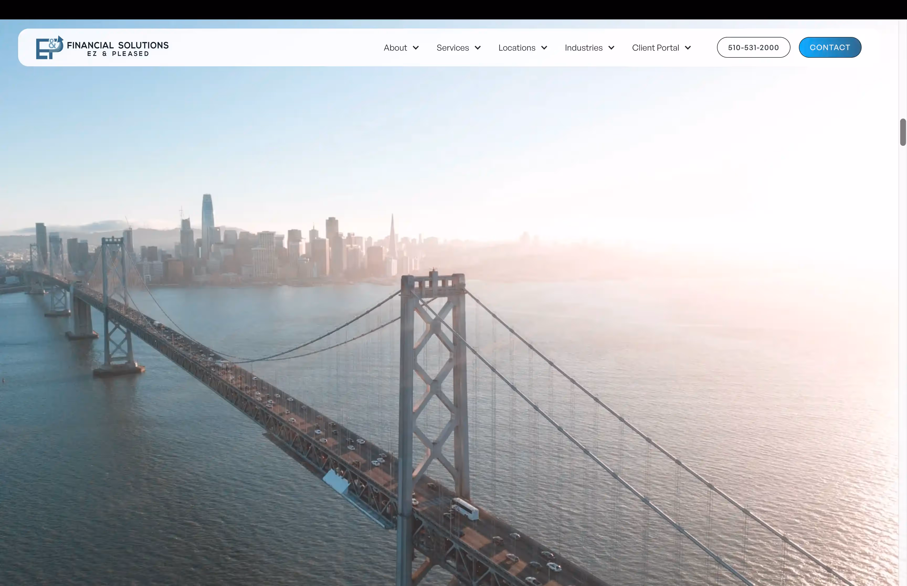Screen dimensions: 907x586
Task: Open the Client Portal menu
Action: point(655,48)
